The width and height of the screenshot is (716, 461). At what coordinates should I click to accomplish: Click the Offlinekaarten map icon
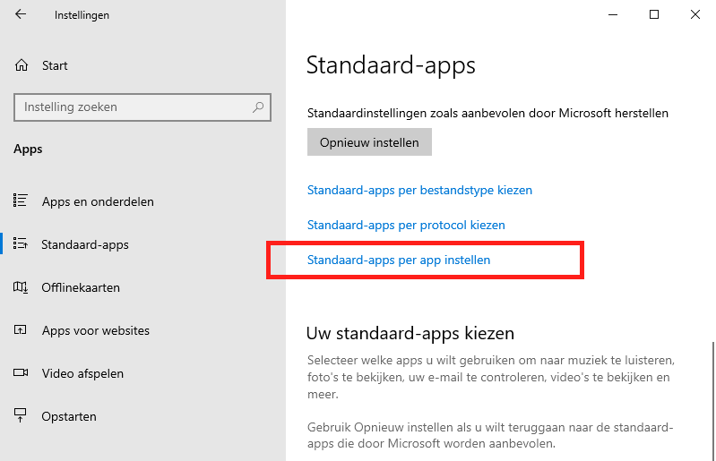click(x=22, y=287)
